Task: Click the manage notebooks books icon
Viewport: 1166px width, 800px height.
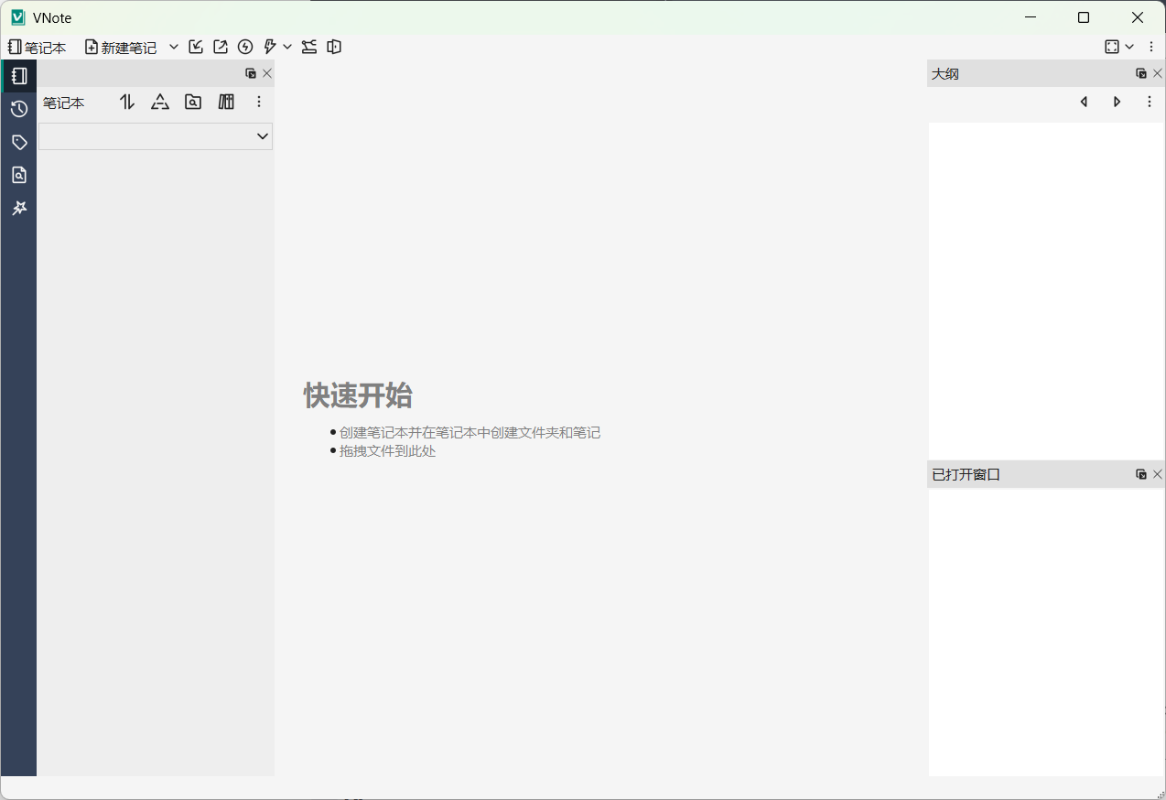Action: point(226,103)
